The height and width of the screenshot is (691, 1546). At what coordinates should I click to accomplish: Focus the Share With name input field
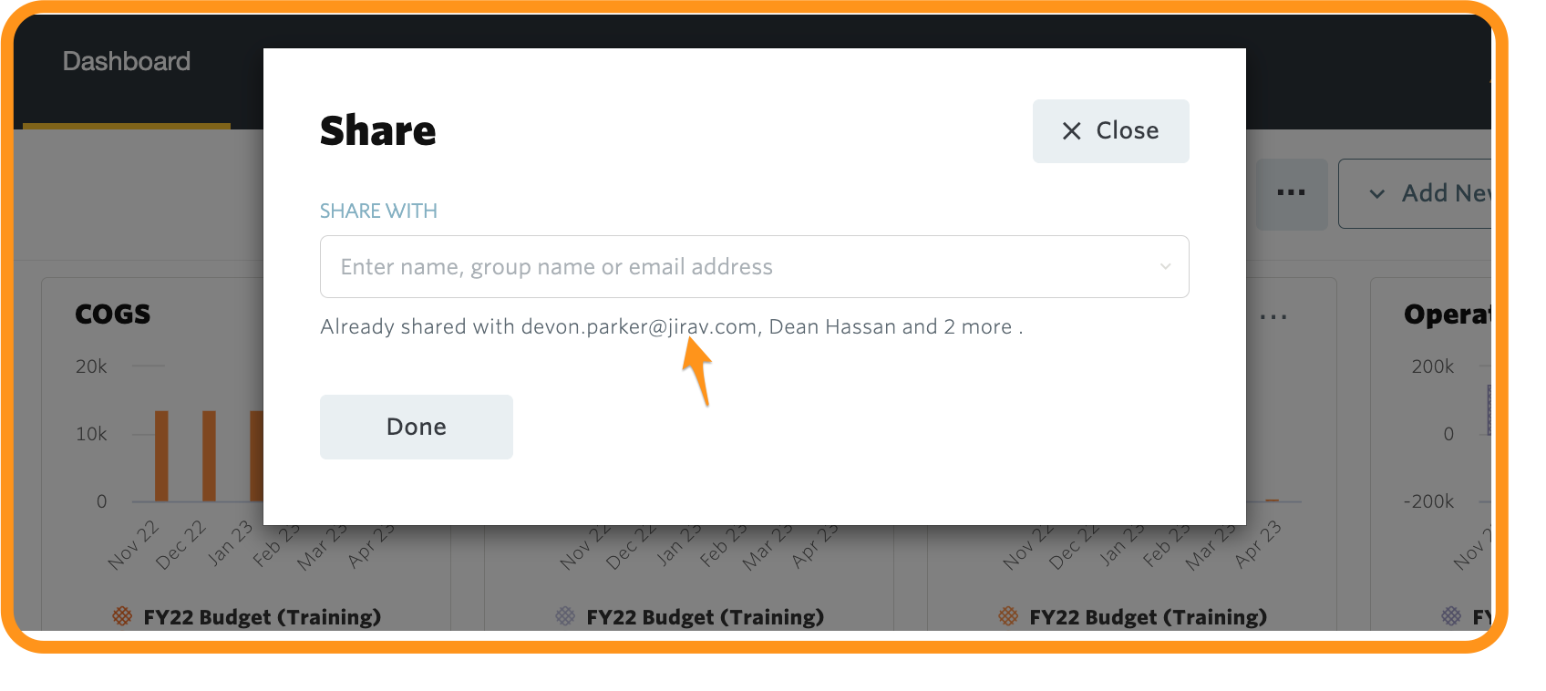pos(754,267)
